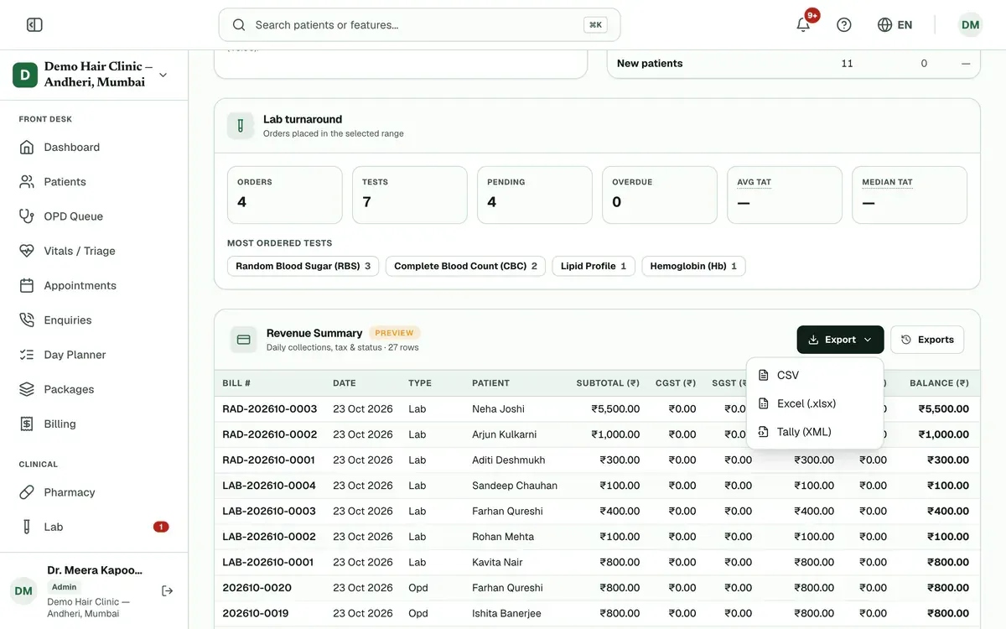
Task: Click the Dashboard icon in sidebar
Action: point(27,148)
